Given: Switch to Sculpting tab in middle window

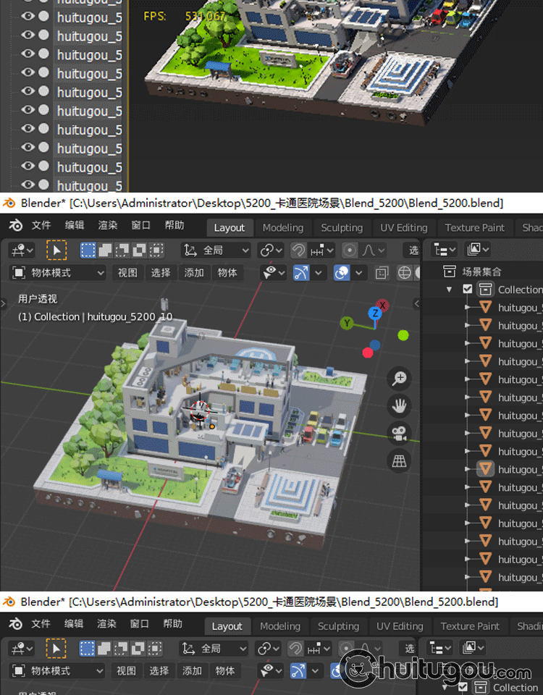Looking at the screenshot, I should tap(342, 227).
